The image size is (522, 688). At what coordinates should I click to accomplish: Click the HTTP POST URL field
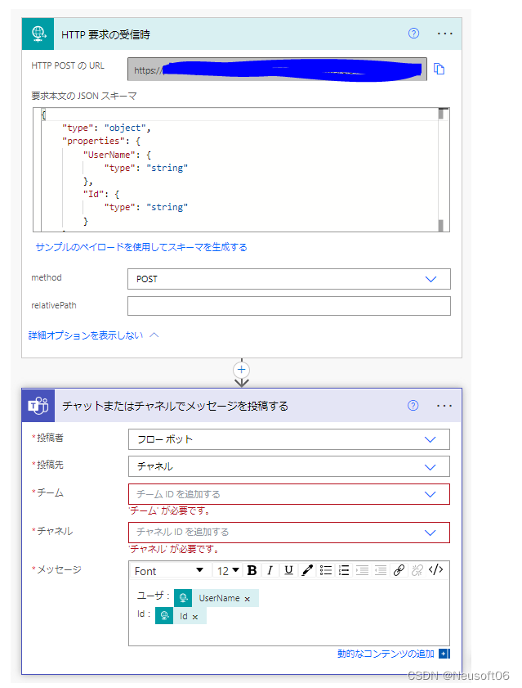pos(277,70)
